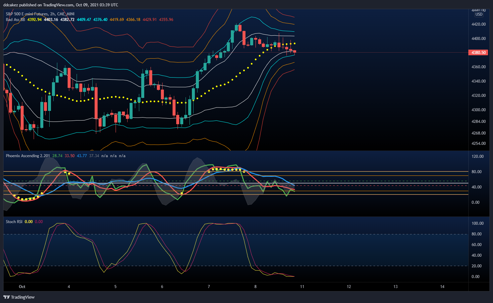Click the red Phoenix value 33.50
Screen dimensions: 493x303
[x=70, y=156]
